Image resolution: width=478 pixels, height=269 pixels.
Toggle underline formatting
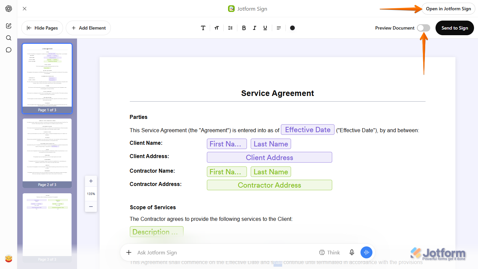[265, 28]
